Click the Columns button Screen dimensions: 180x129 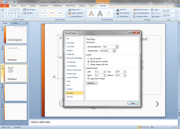tap(92, 83)
